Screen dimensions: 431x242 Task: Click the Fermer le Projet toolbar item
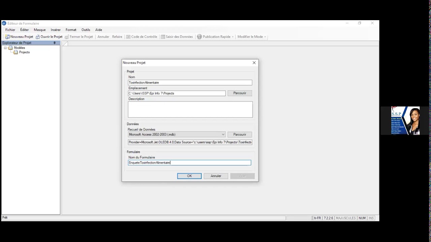tap(79, 37)
